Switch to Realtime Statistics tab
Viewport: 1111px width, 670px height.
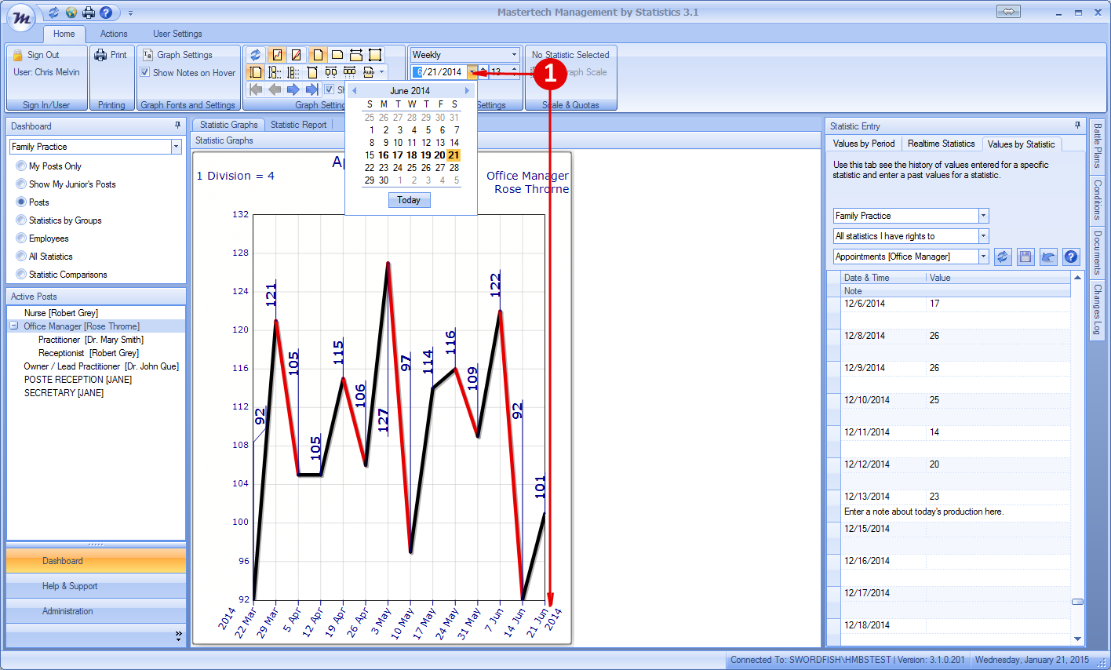pyautogui.click(x=941, y=144)
